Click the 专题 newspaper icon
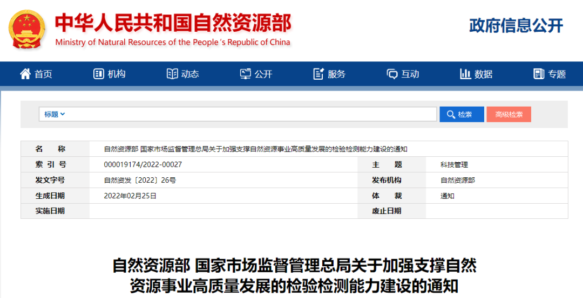This screenshot has width=583, height=298. [539, 74]
